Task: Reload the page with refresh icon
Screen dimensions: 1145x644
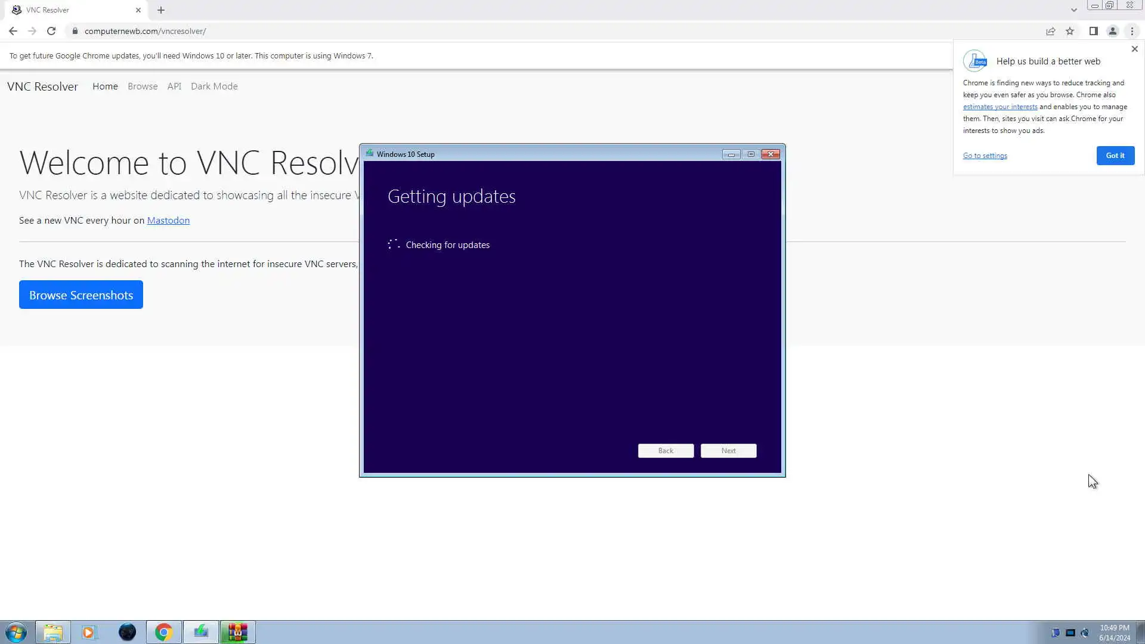Action: (x=51, y=31)
